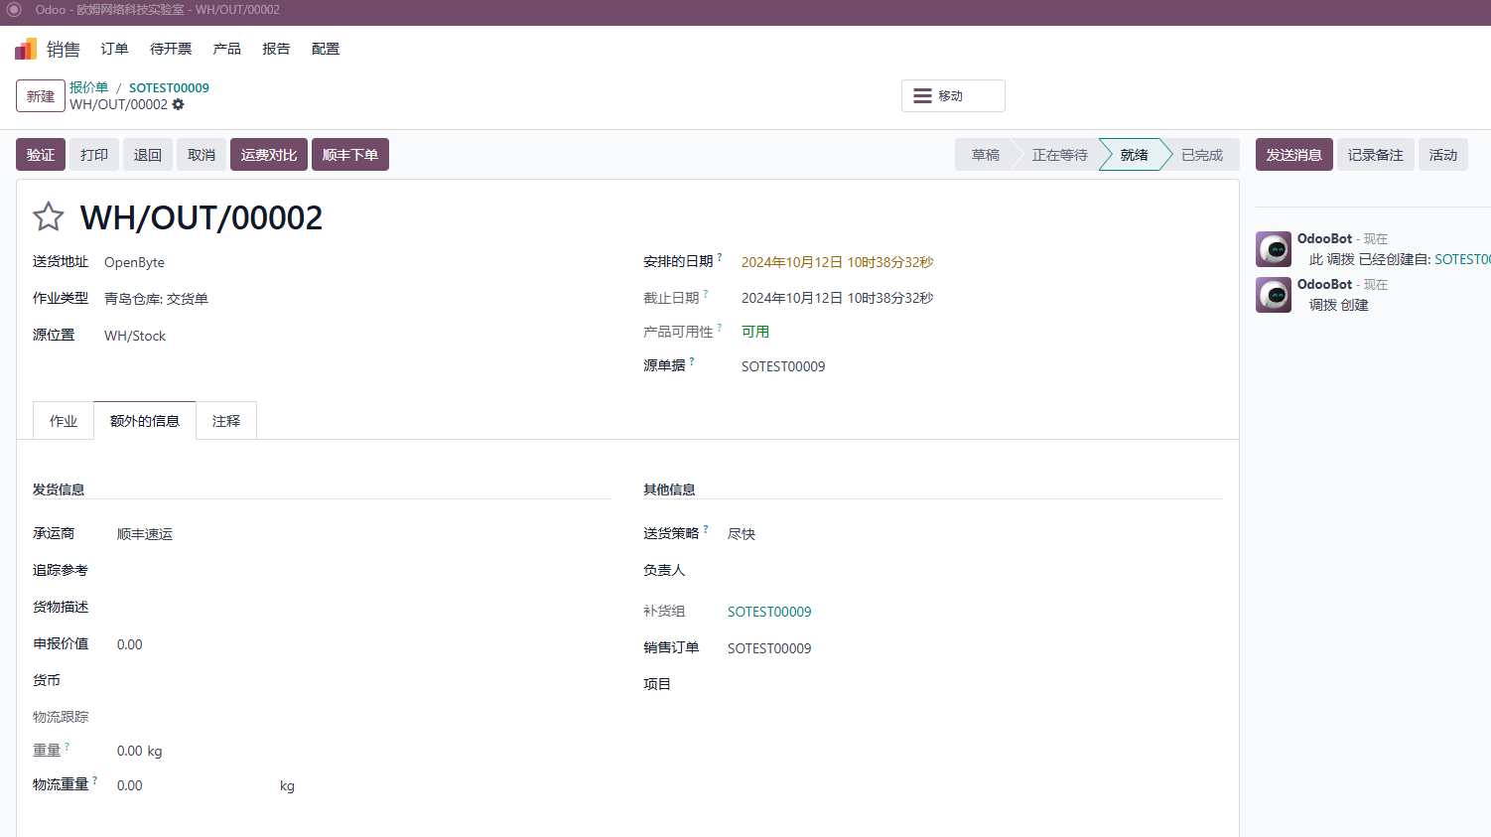Click 源单据 value SOTEST00009
This screenshot has width=1491, height=837.
tap(783, 366)
